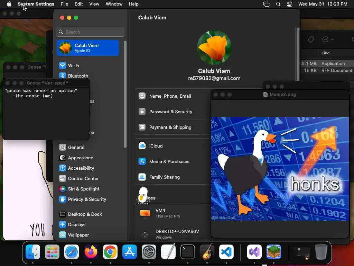
Task: Launch GarageBand from the Dock
Action: (x=207, y=251)
